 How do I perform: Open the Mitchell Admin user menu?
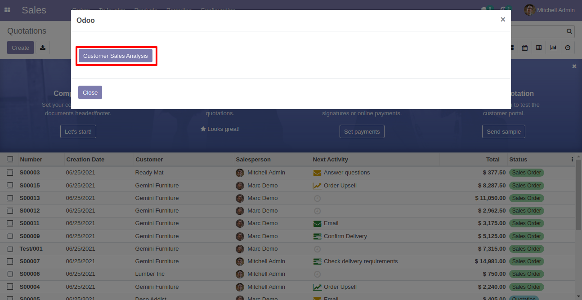tap(550, 10)
